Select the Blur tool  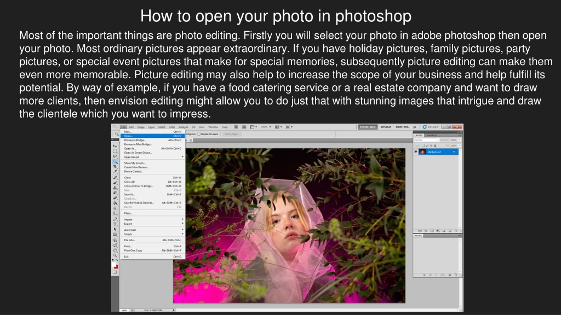tap(115, 208)
